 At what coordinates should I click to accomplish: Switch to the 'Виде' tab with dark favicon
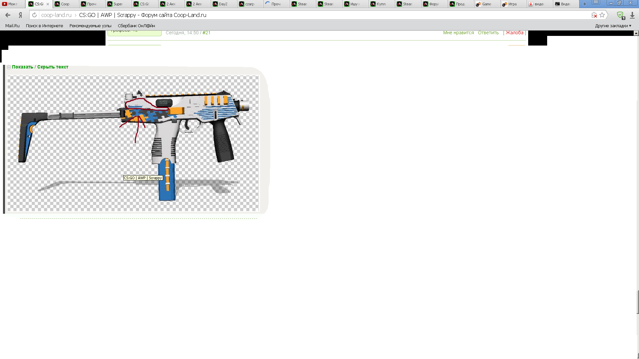pyautogui.click(x=565, y=4)
